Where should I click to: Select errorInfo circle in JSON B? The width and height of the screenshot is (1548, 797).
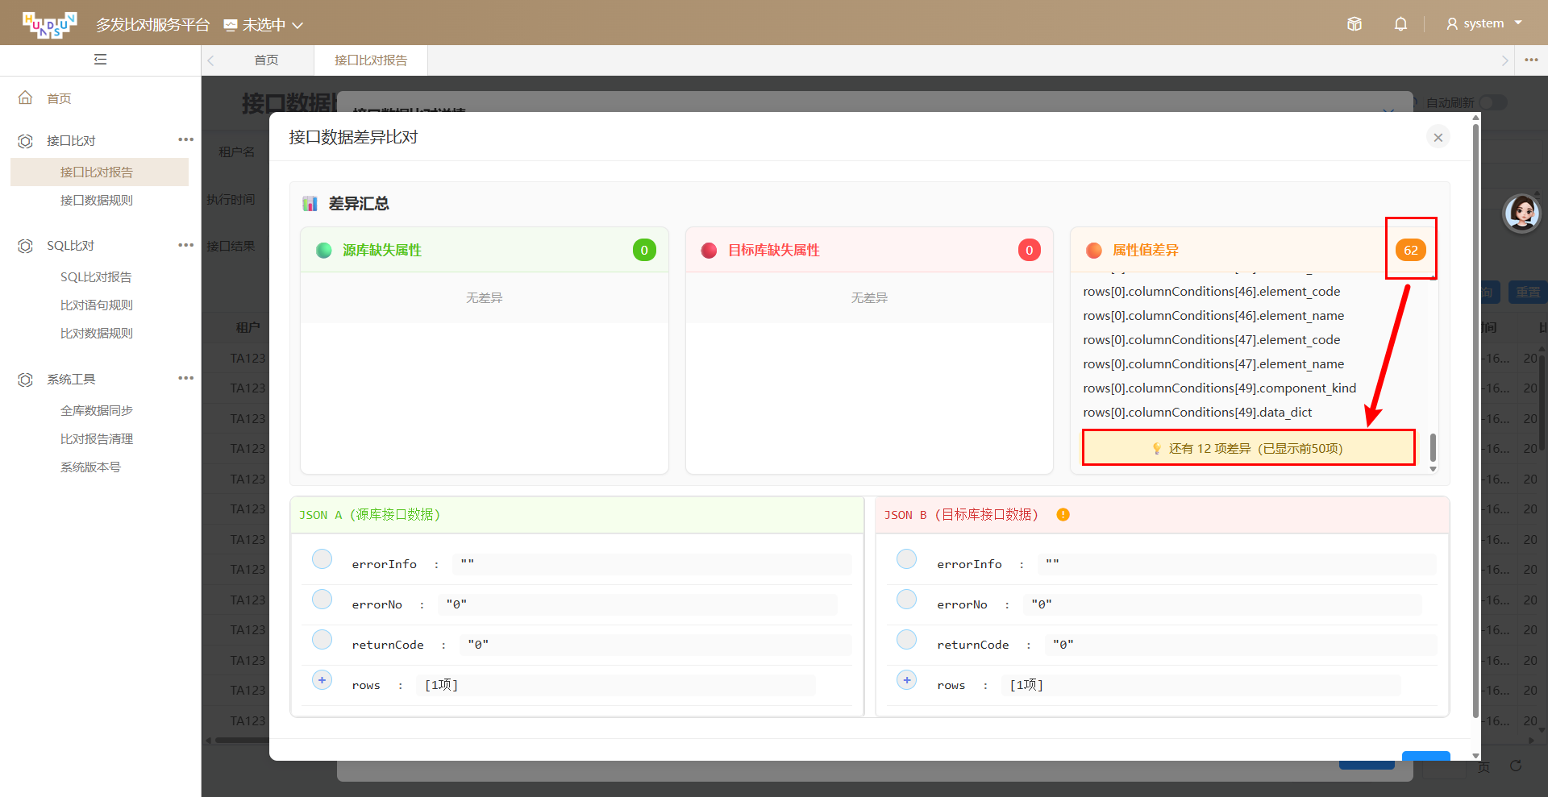click(907, 559)
